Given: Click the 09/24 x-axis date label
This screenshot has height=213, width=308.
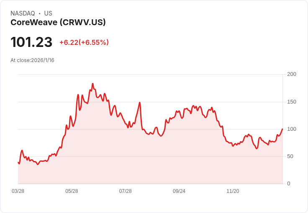Looking at the screenshot, I should tap(179, 191).
